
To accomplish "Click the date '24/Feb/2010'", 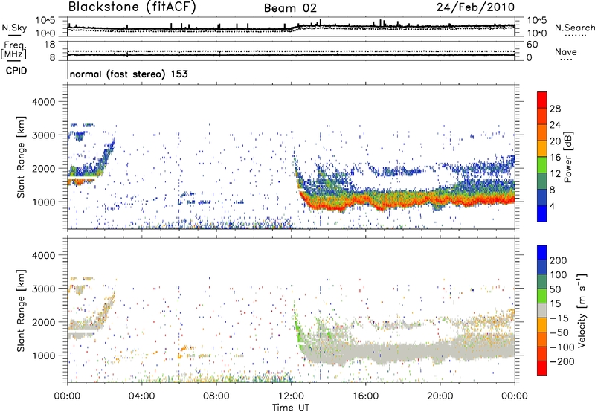I will pos(475,7).
